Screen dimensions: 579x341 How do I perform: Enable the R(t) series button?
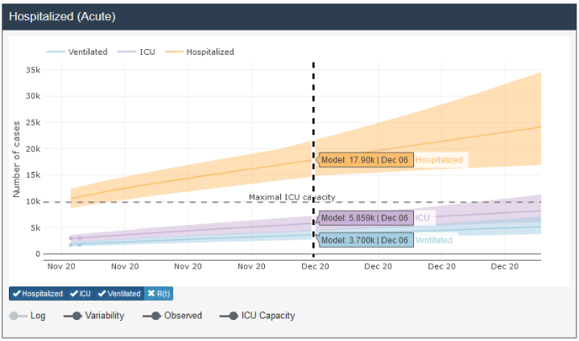point(159,294)
